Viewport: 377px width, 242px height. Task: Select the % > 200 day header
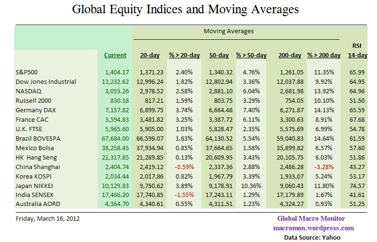pos(324,55)
